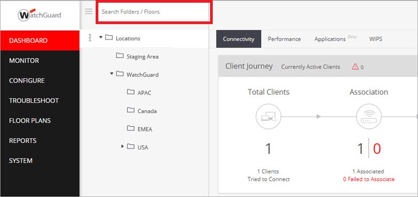Select the APAC folder
Image resolution: width=418 pixels, height=197 pixels.
(x=144, y=93)
